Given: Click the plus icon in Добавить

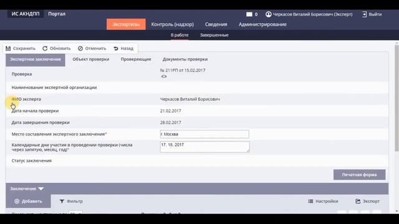Looking at the screenshot, I should (17, 201).
